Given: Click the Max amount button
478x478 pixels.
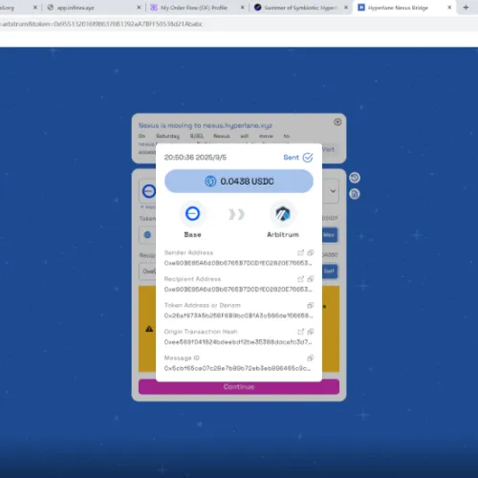Looking at the screenshot, I should tap(330, 235).
